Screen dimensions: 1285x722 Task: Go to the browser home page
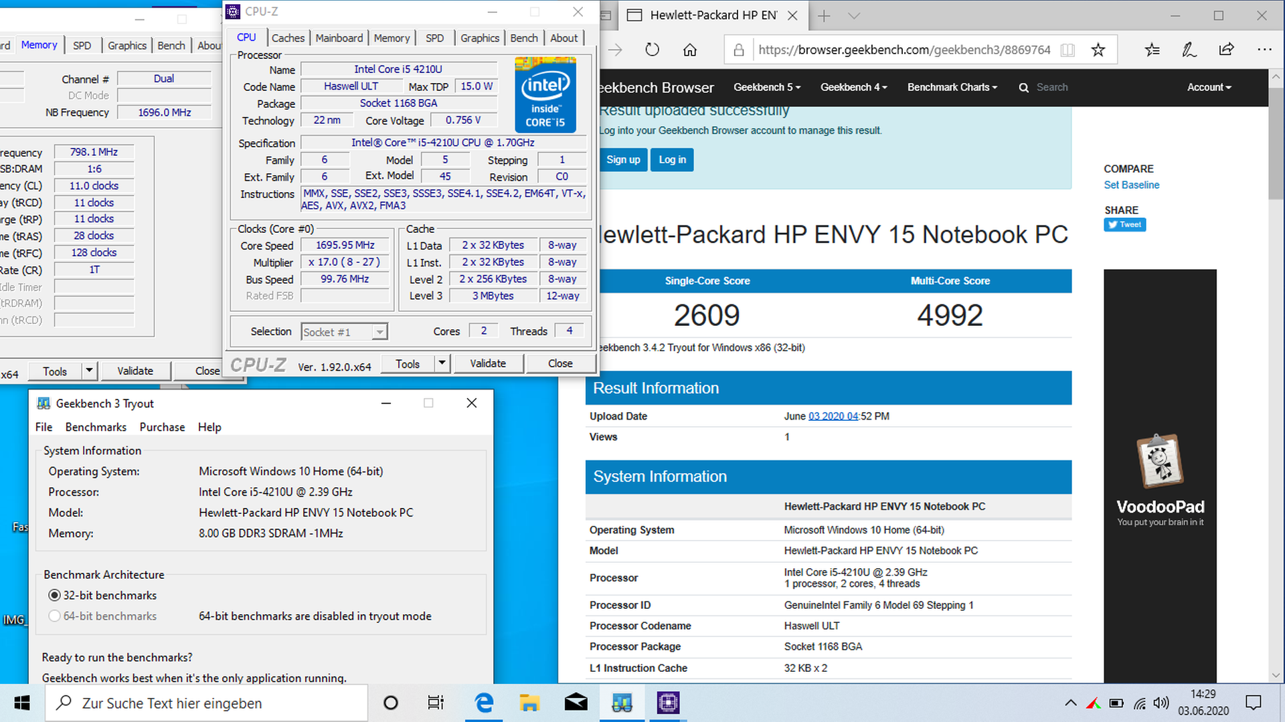[690, 50]
